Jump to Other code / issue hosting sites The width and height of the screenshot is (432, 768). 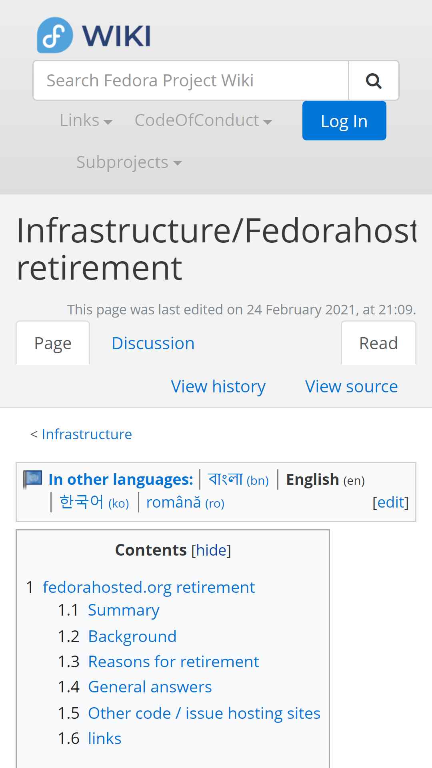204,713
